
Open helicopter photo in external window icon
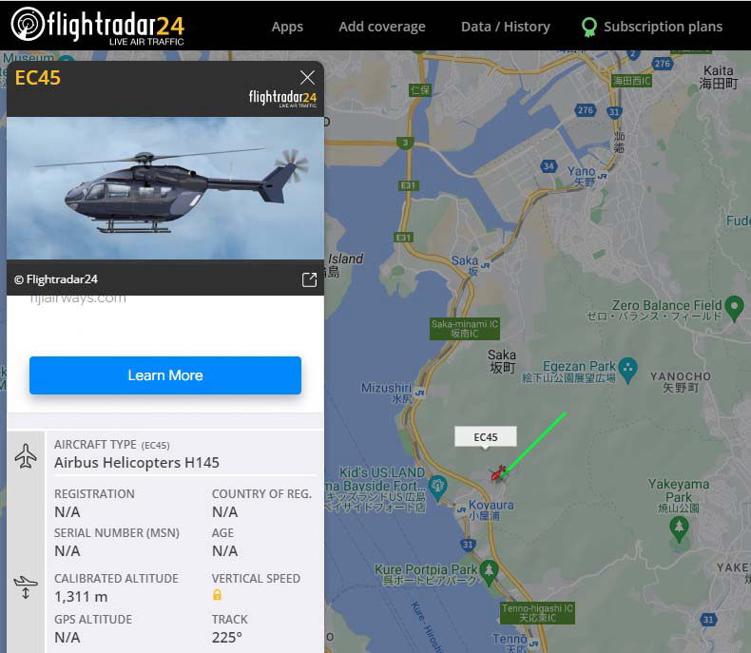click(309, 279)
